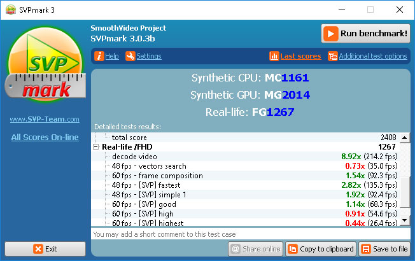
Task: Open Additional test options link
Action: coord(373,56)
